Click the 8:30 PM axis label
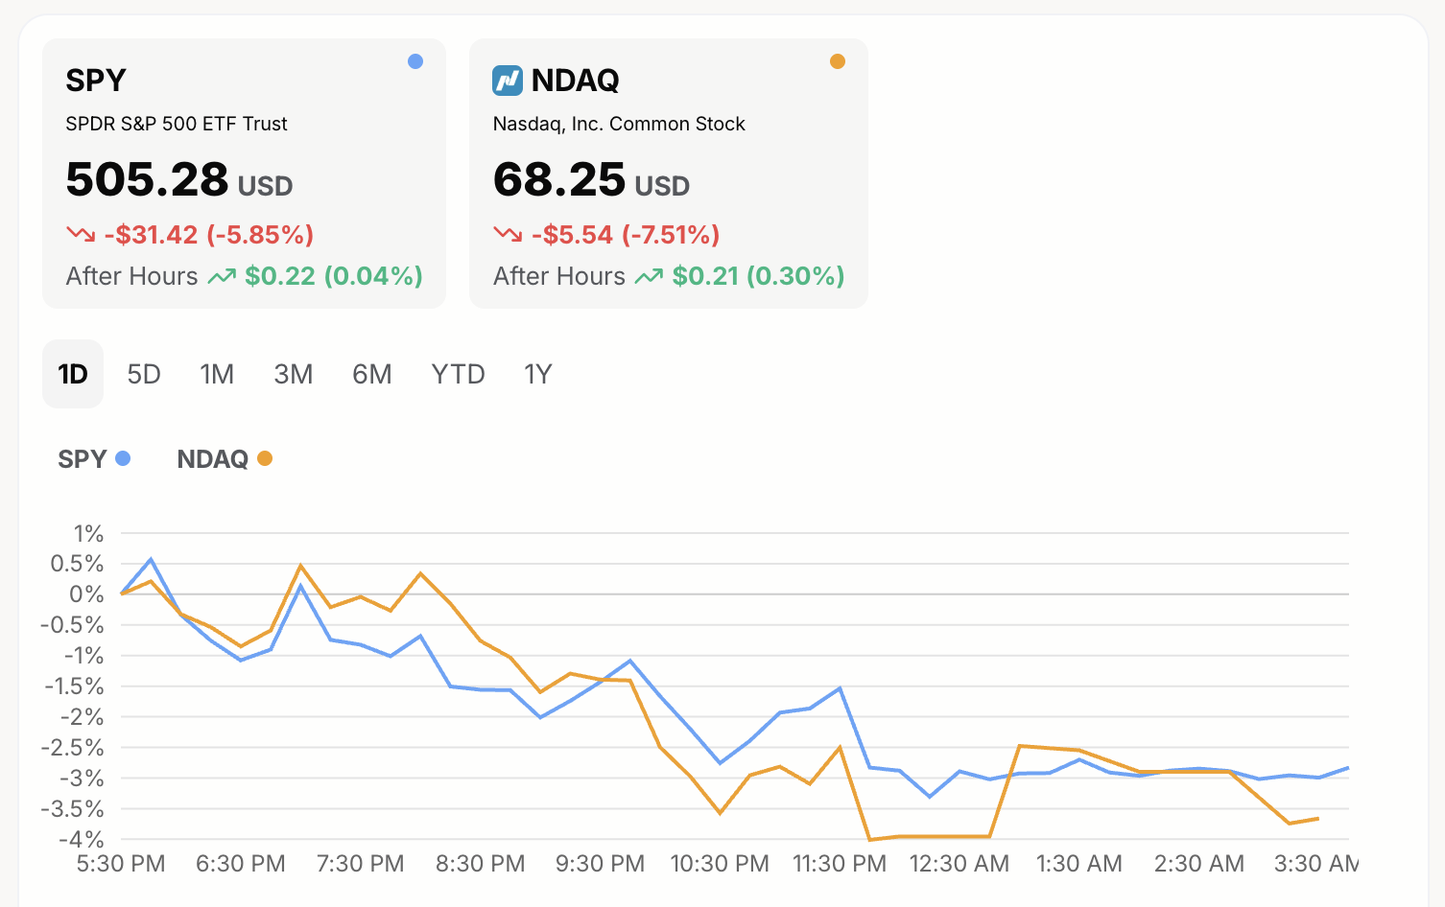This screenshot has width=1445, height=907. pos(481,864)
